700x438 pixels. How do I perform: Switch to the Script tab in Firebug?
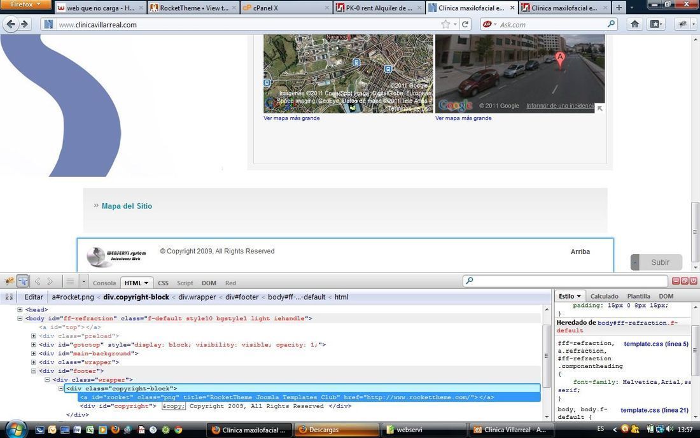coord(185,283)
